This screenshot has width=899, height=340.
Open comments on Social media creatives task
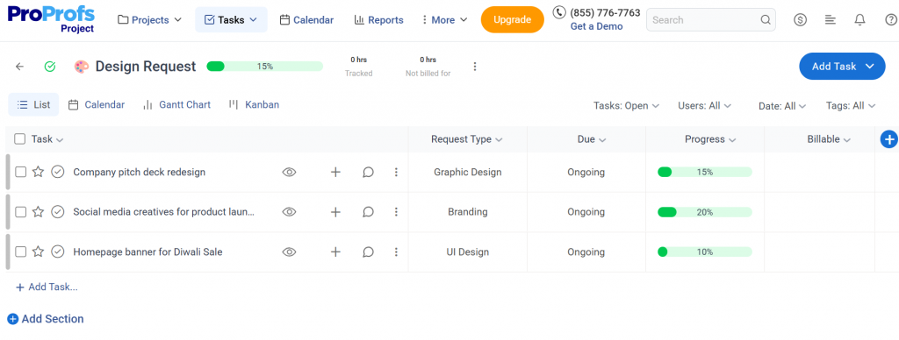pyautogui.click(x=368, y=212)
